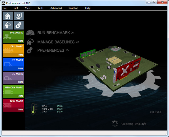This screenshot has width=169, height=137.
Task: Click the Home icon in sidebar
Action: (8, 16)
